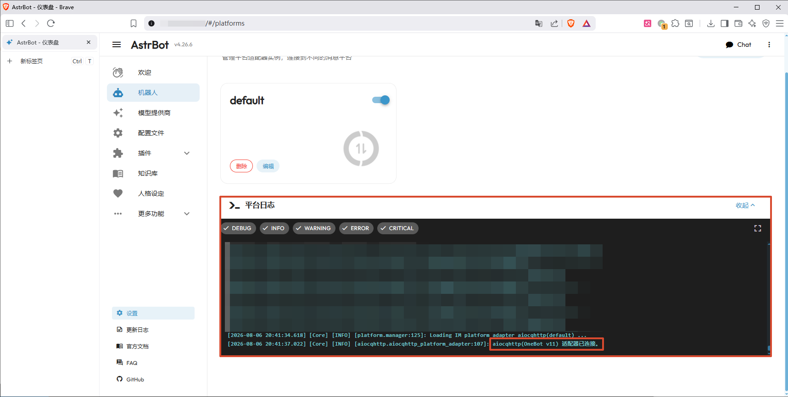Edit the default platform with 编辑
The image size is (788, 397).
268,166
